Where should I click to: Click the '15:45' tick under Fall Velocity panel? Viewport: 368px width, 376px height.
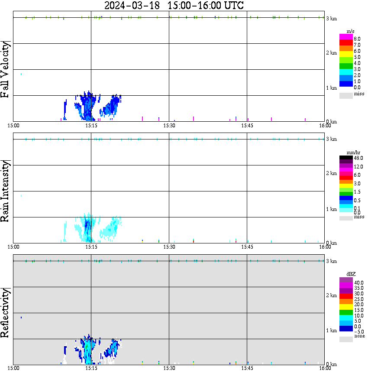247,126
